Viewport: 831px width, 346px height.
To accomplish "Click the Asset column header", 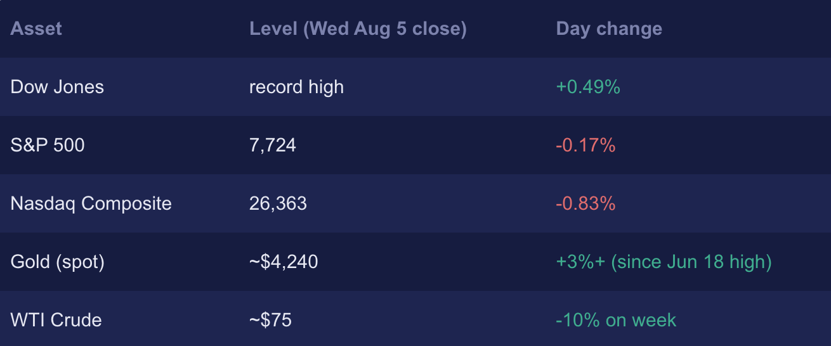I will coord(36,29).
